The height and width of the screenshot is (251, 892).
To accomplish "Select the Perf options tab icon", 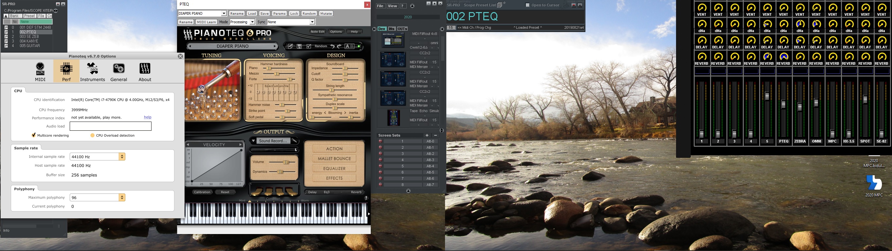I will (66, 68).
